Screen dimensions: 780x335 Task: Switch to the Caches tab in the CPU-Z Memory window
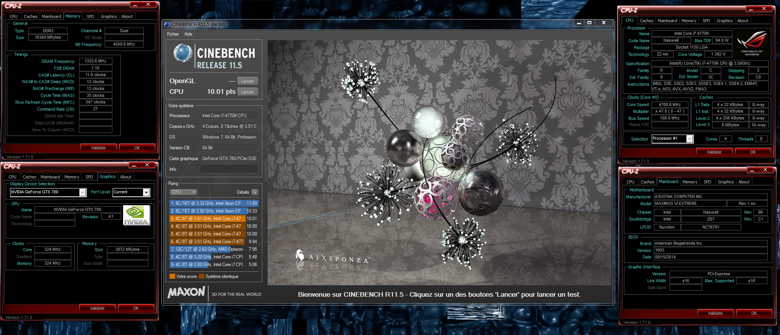31,16
